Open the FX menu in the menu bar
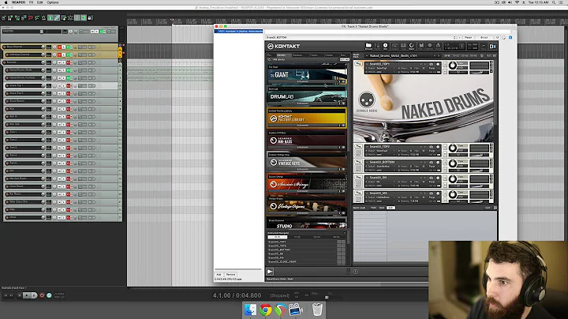The image size is (568, 319). [31, 2]
